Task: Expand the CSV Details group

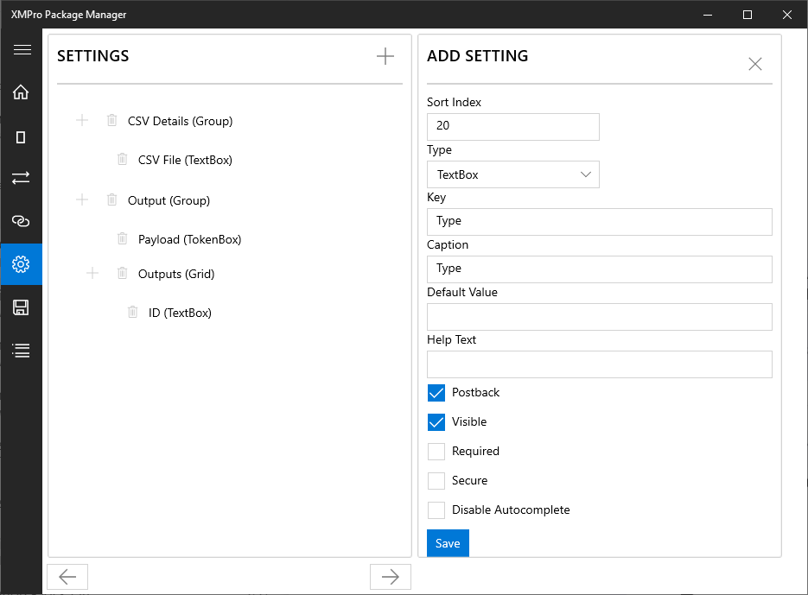Action: (x=81, y=120)
